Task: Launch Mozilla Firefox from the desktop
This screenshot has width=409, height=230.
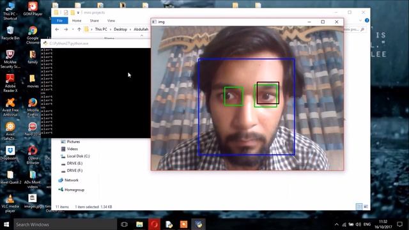Action: pos(33,107)
